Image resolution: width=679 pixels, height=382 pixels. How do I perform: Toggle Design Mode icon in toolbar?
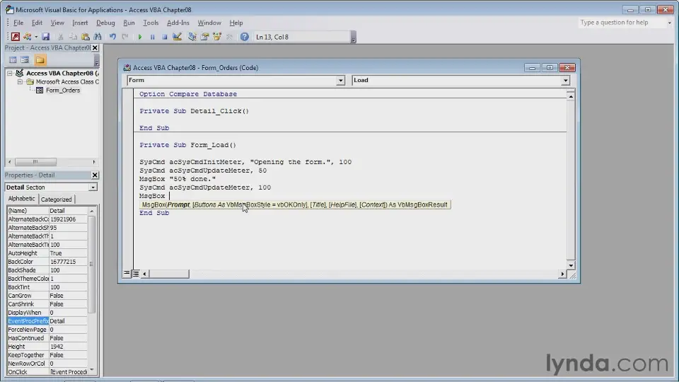pos(177,37)
